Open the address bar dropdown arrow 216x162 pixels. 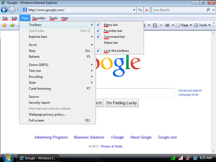coord(134,10)
